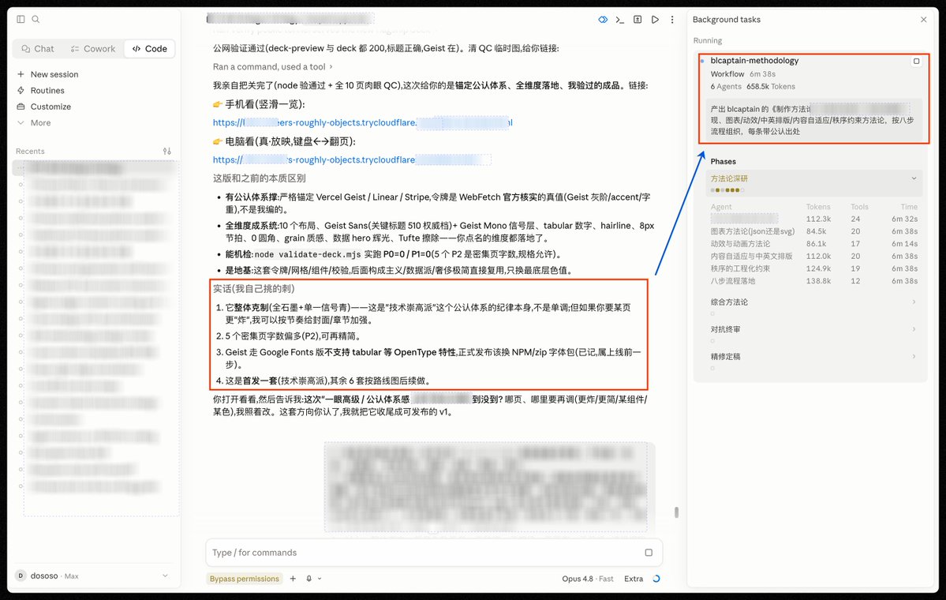Click the '这版和之前的本质区别' heading

pos(259,178)
